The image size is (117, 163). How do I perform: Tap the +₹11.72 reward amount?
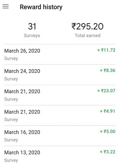(106, 50)
